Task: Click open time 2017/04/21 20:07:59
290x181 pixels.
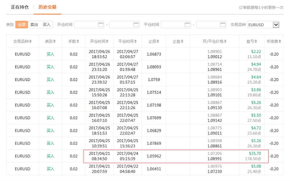Action: (x=99, y=169)
